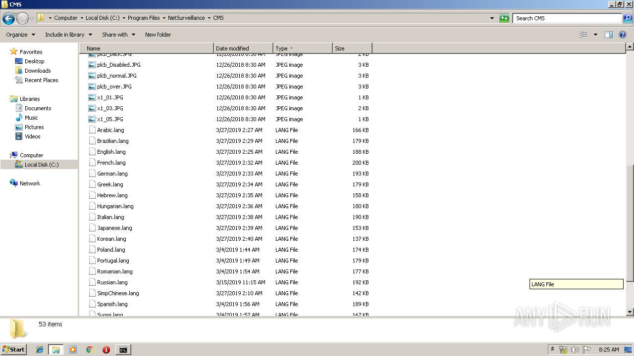
Task: Click inside the Search CMS field
Action: [x=568, y=18]
